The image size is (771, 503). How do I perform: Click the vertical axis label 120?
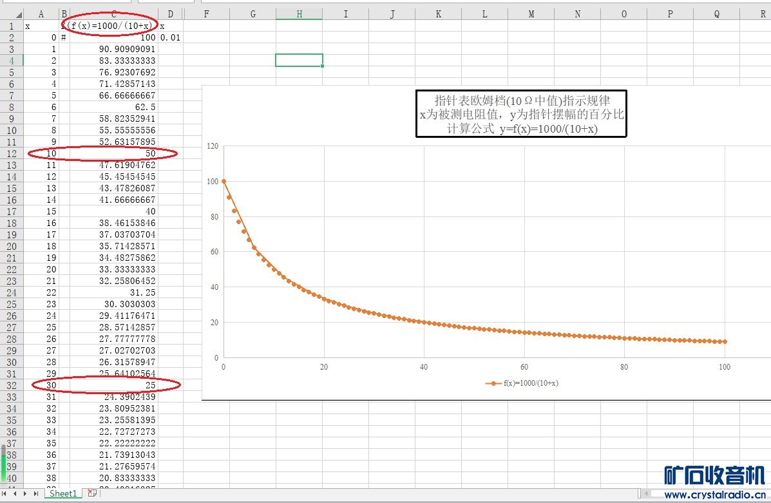tap(213, 146)
